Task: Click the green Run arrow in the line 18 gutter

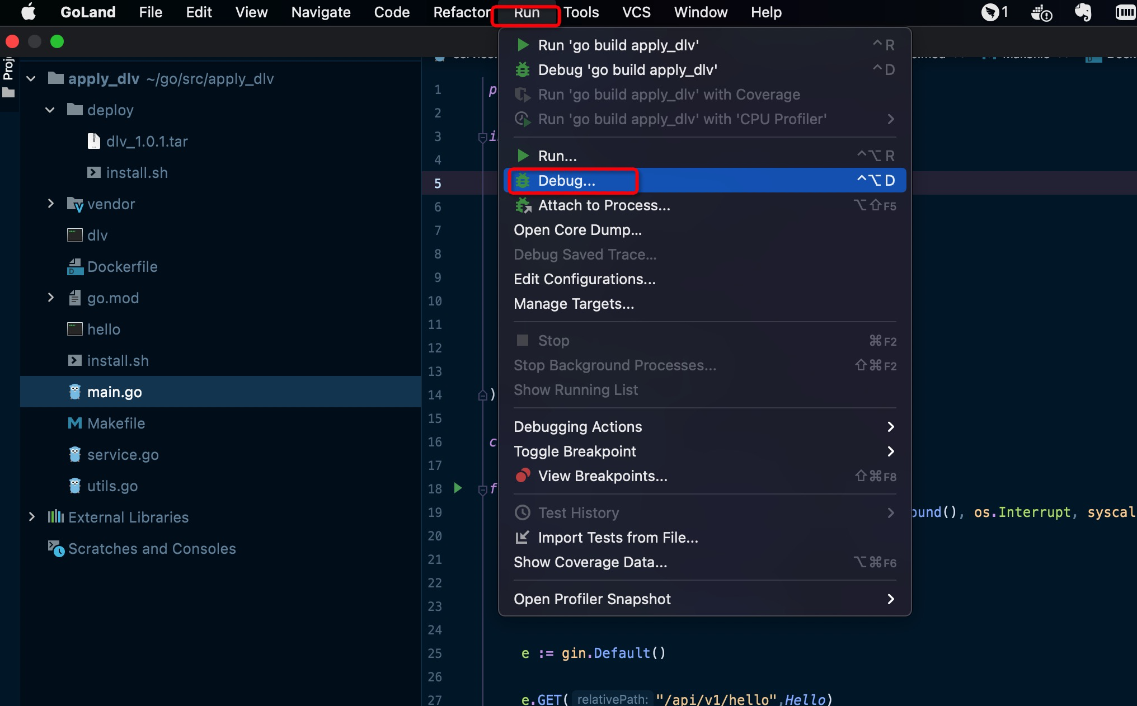Action: coord(458,488)
